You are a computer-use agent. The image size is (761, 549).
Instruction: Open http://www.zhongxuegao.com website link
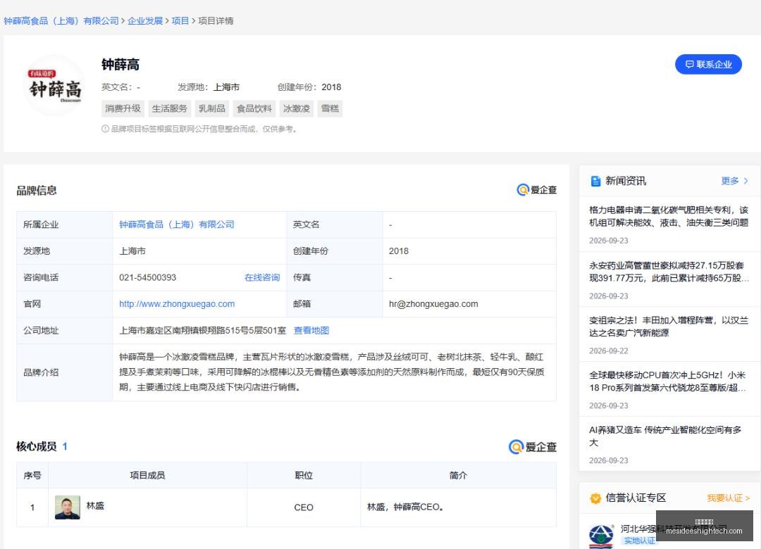click(x=177, y=304)
